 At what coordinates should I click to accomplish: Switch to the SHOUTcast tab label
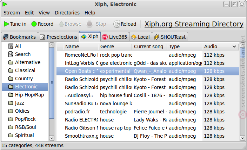(x=173, y=37)
